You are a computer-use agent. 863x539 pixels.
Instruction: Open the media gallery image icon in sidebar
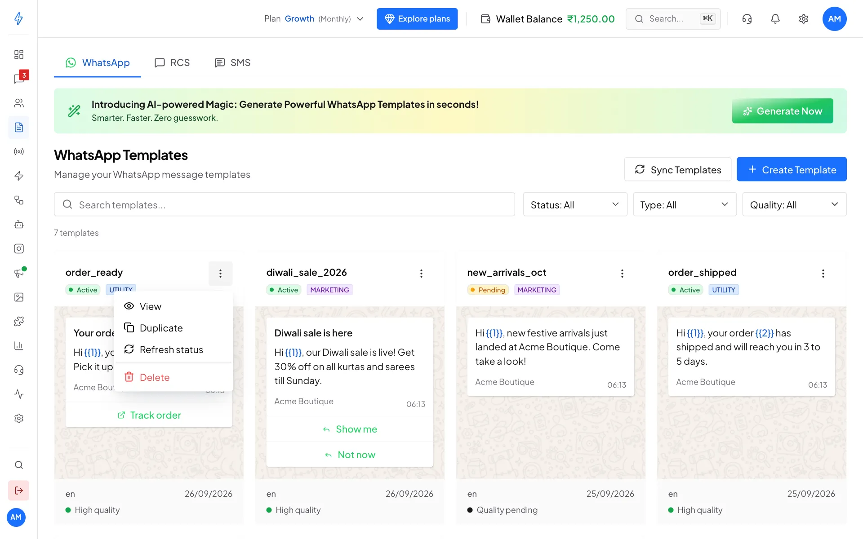click(x=18, y=297)
